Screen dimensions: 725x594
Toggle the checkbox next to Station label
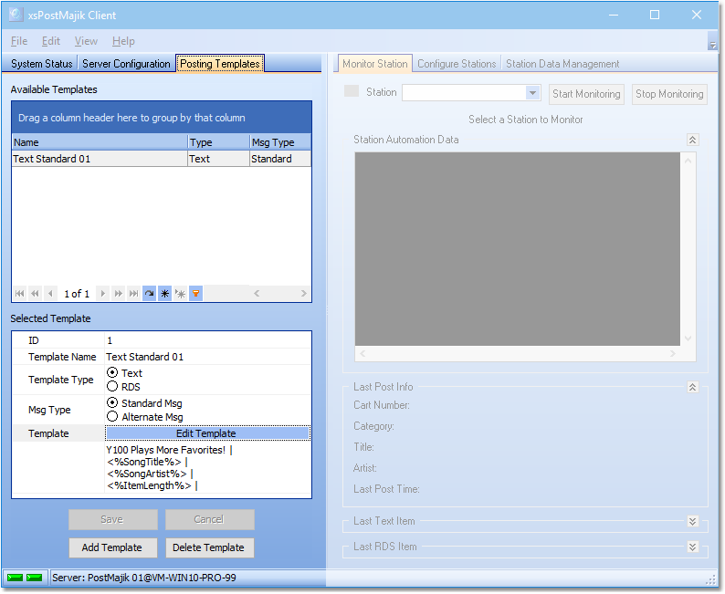352,91
